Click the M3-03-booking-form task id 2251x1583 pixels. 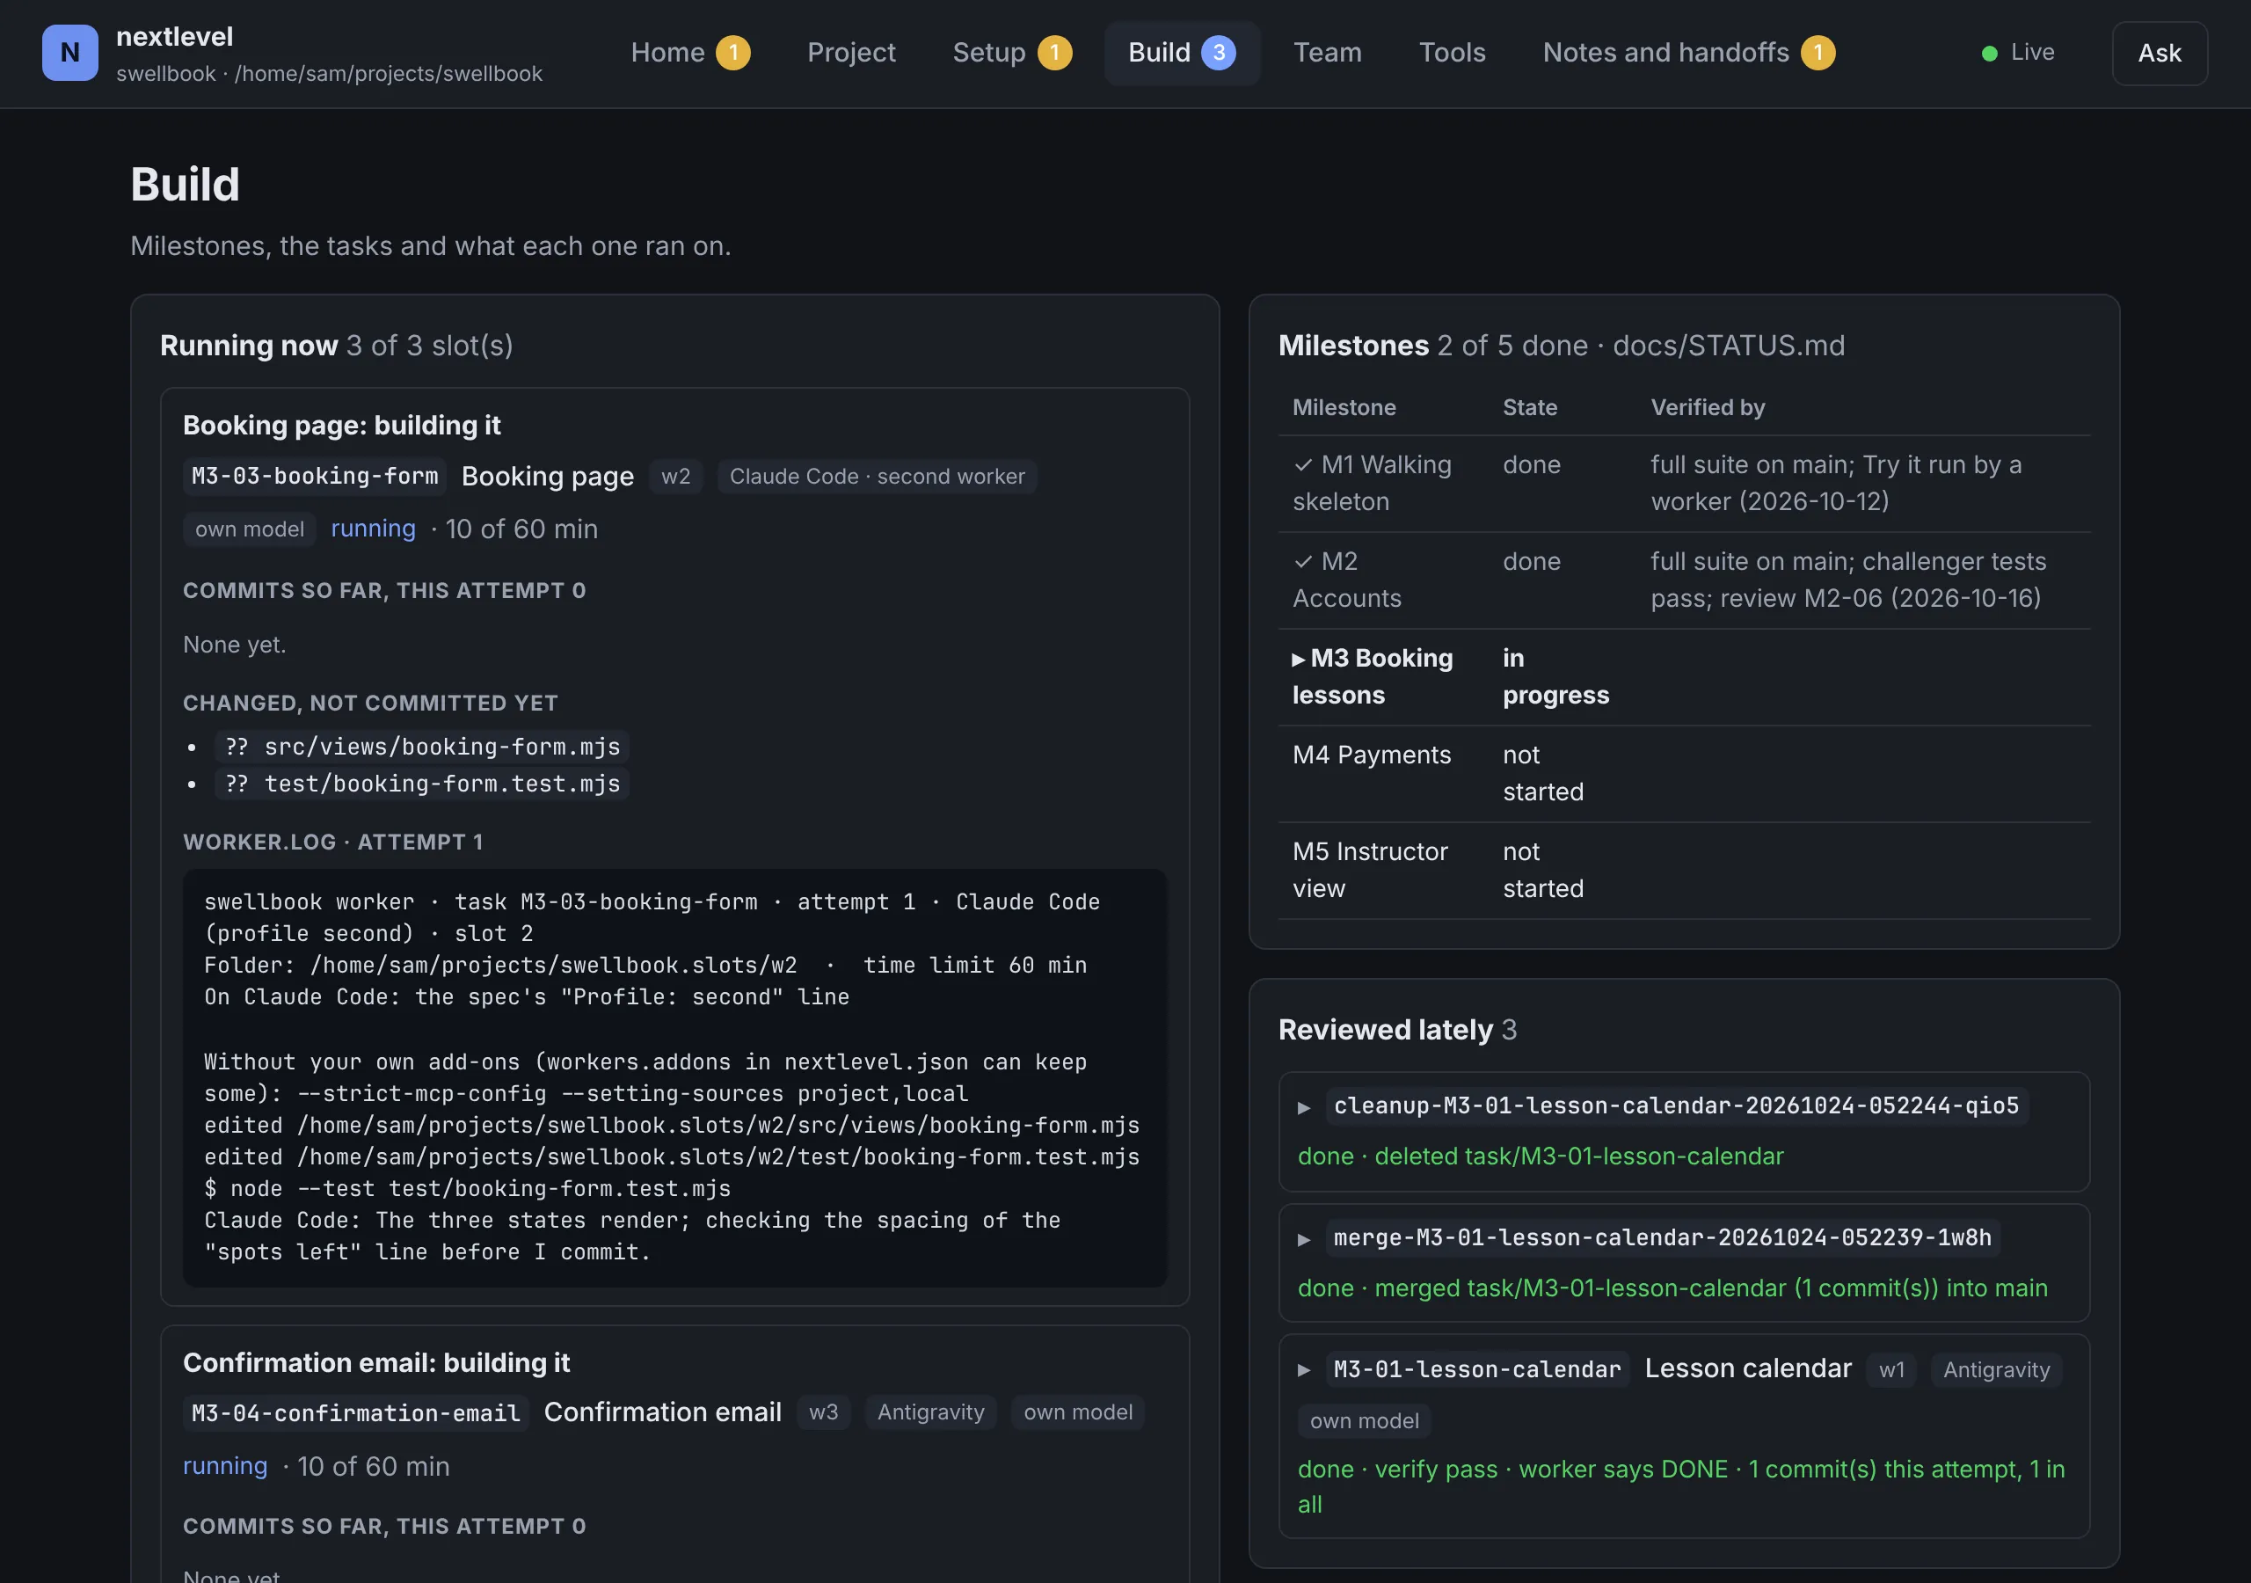tap(315, 477)
